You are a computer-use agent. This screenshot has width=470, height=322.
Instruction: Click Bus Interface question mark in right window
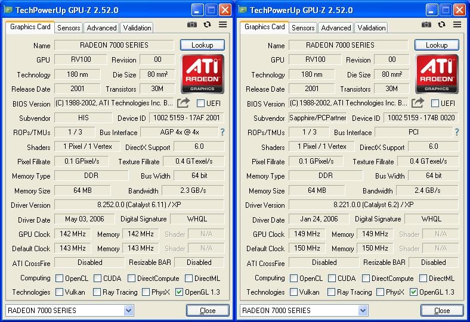[457, 132]
